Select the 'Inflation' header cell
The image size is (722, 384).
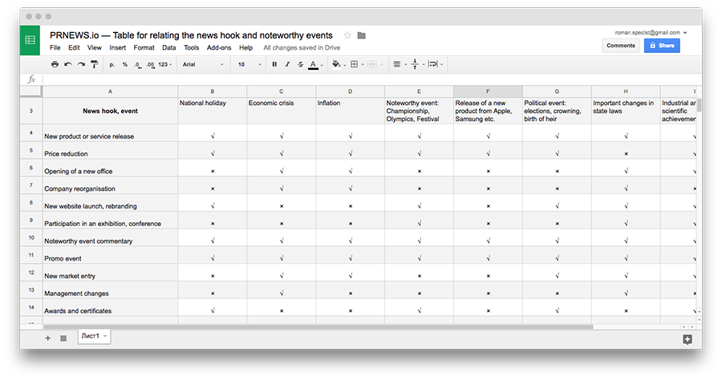point(351,111)
